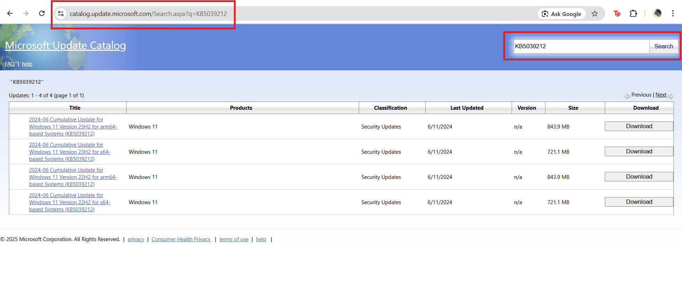
Task: Reload the current page
Action: [42, 13]
